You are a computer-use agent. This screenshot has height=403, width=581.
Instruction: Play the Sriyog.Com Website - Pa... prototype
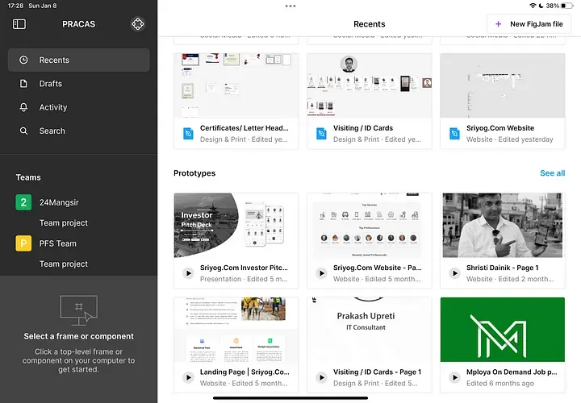pyautogui.click(x=321, y=273)
